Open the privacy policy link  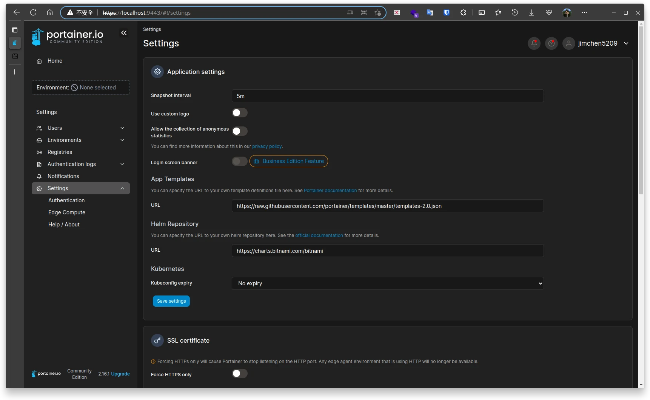tap(267, 146)
